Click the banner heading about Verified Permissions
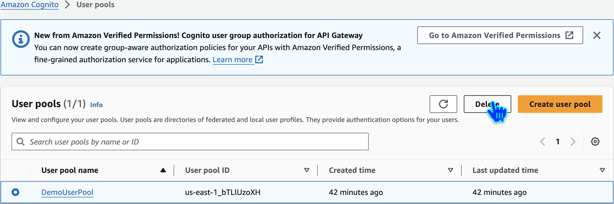The width and height of the screenshot is (614, 204). 198,35
